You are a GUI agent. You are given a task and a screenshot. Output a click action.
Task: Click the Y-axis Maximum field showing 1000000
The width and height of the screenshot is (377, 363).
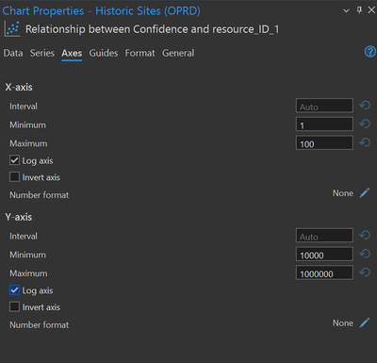pyautogui.click(x=324, y=272)
